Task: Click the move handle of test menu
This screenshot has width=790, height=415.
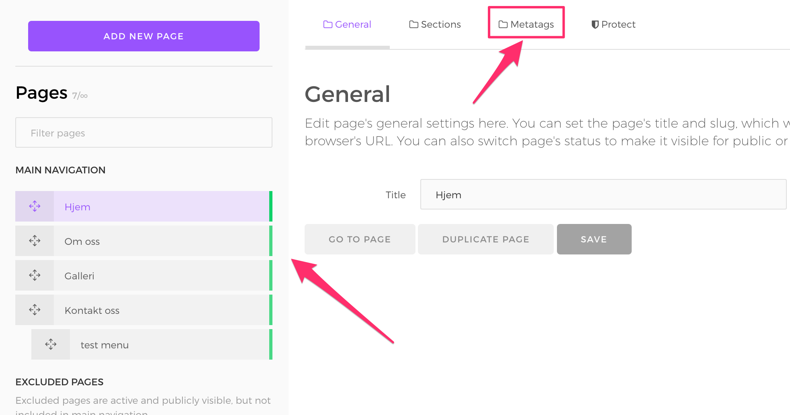Action: 51,344
